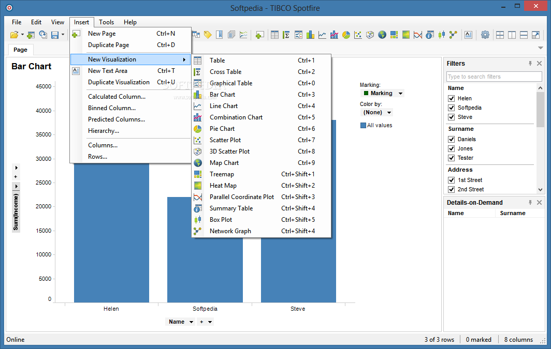Viewport: 551px width, 349px height.
Task: Pin the Details-on-Demand panel
Action: 530,202
